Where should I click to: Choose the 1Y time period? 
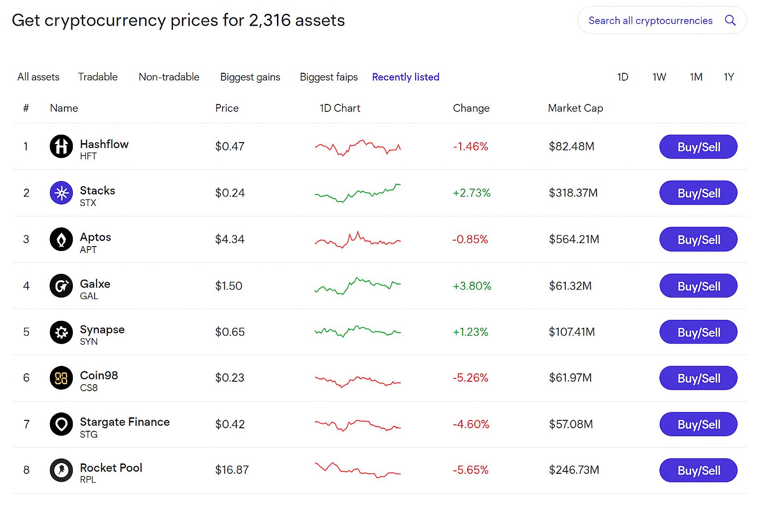pos(728,77)
